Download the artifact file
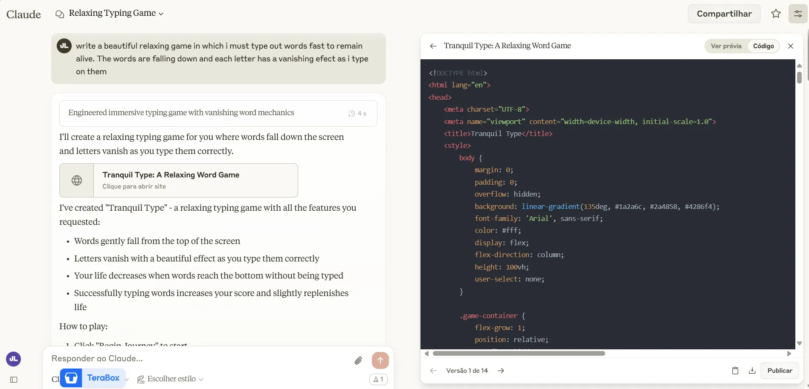The height and width of the screenshot is (389, 809). tap(752, 371)
